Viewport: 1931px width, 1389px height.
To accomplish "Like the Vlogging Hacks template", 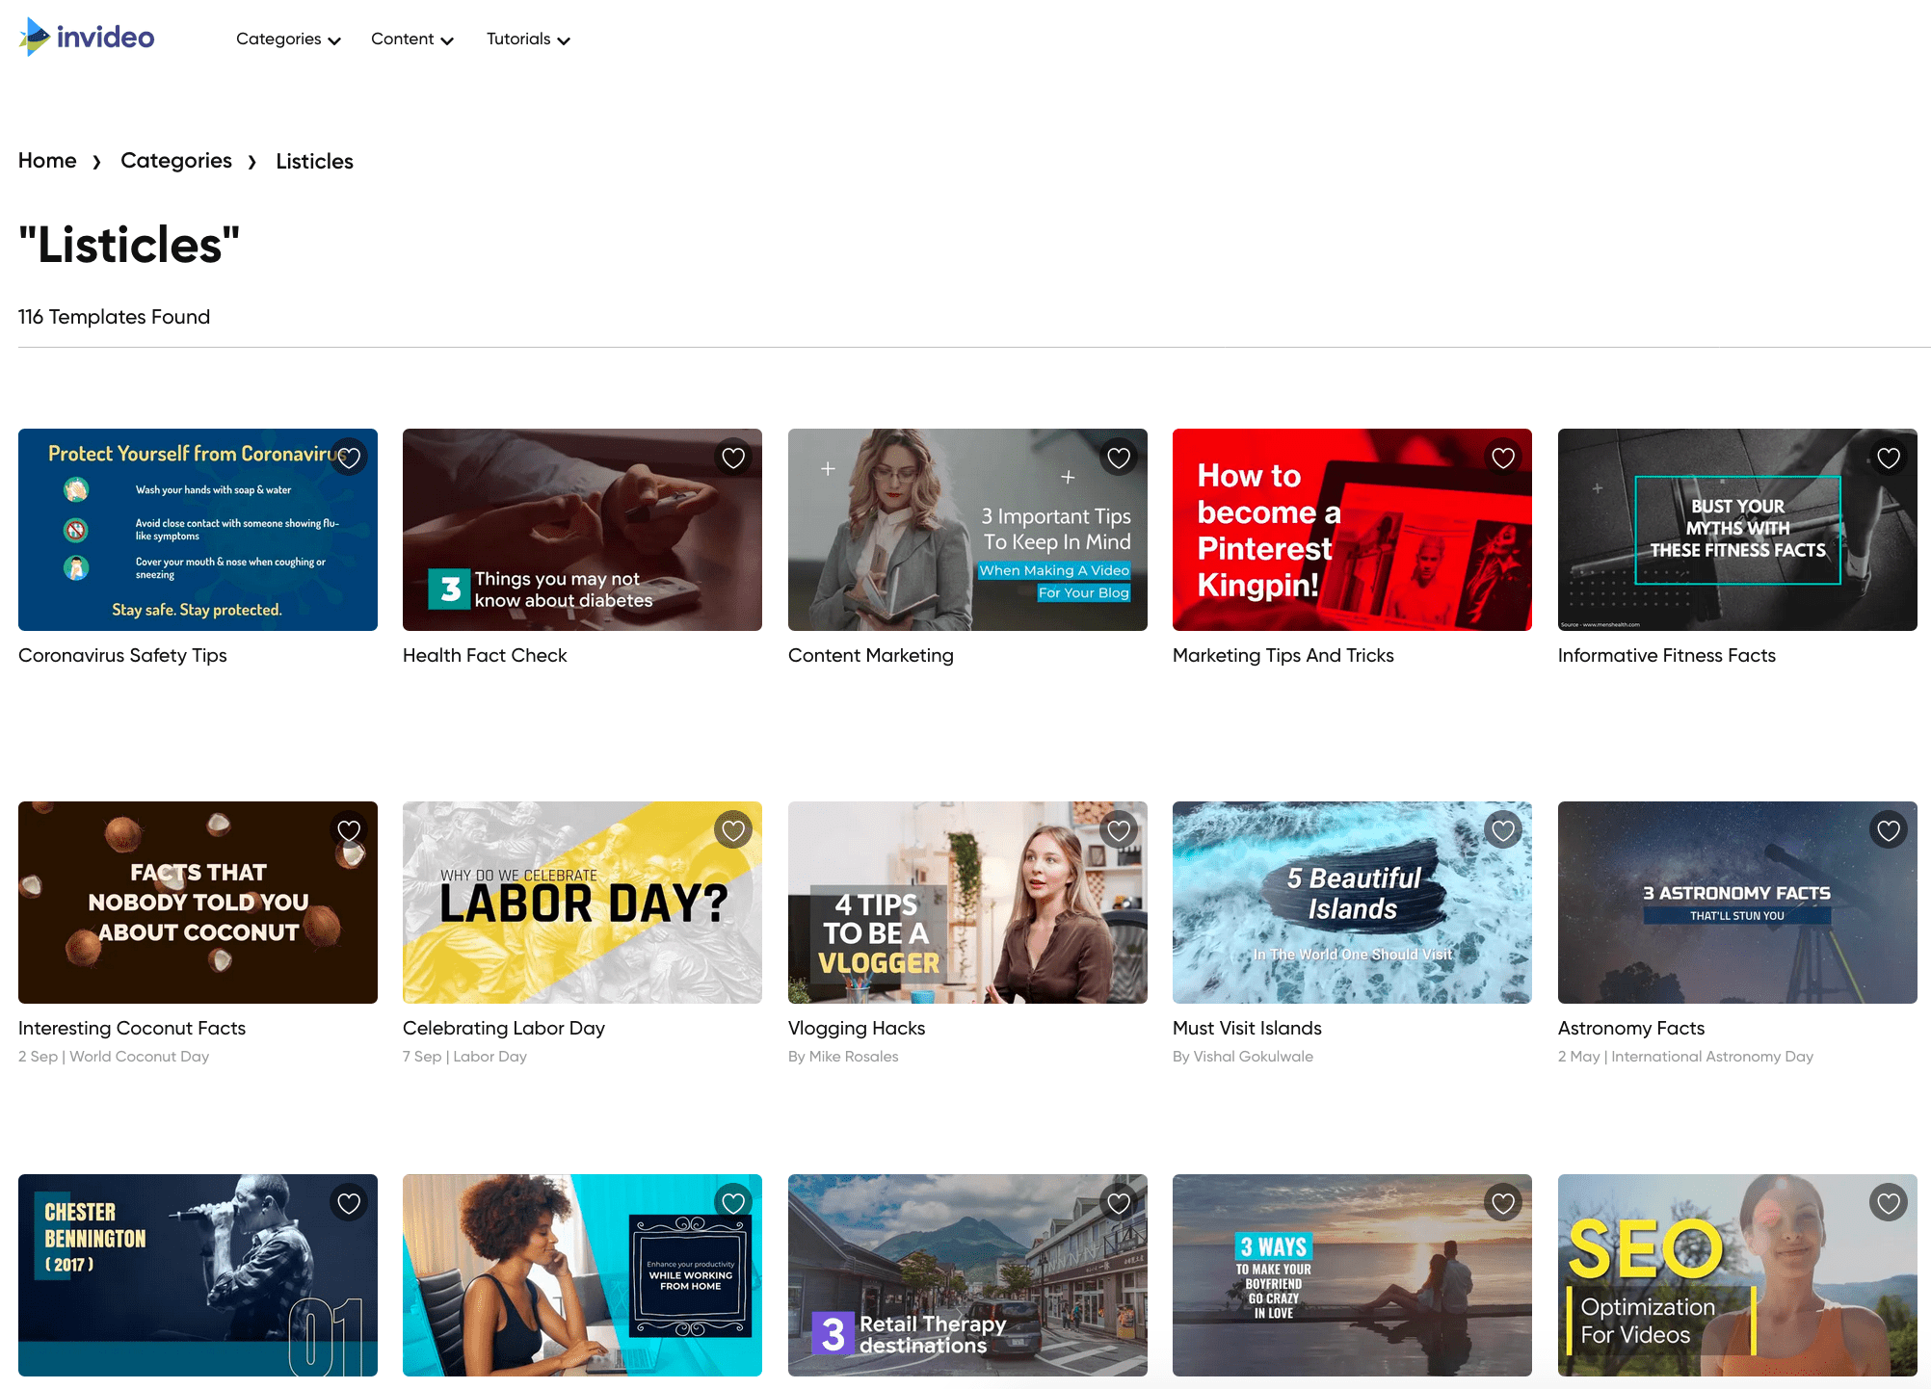I will pyautogui.click(x=1119, y=830).
